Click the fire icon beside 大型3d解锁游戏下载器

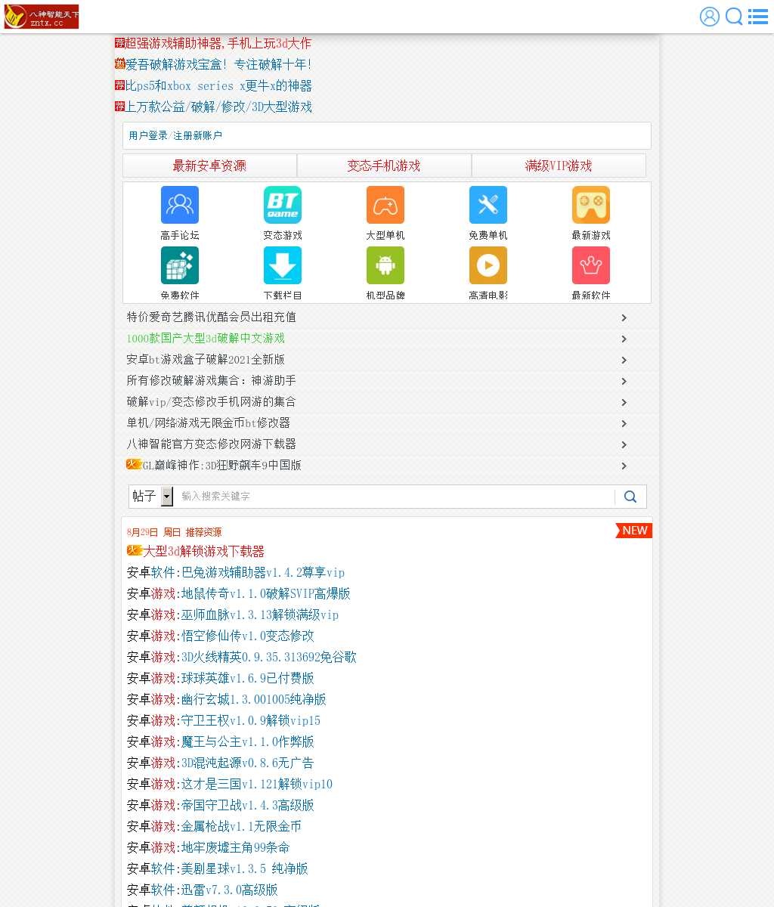135,550
